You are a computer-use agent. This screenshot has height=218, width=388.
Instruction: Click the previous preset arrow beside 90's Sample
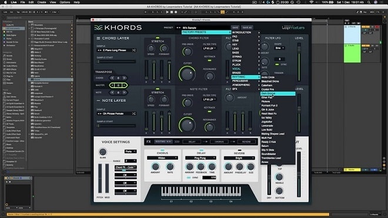pyautogui.click(x=177, y=28)
